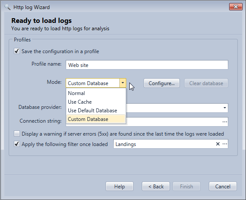246x200 pixels.
Task: Enable the server errors (5xx) warning checkbox
Action: pos(17,134)
